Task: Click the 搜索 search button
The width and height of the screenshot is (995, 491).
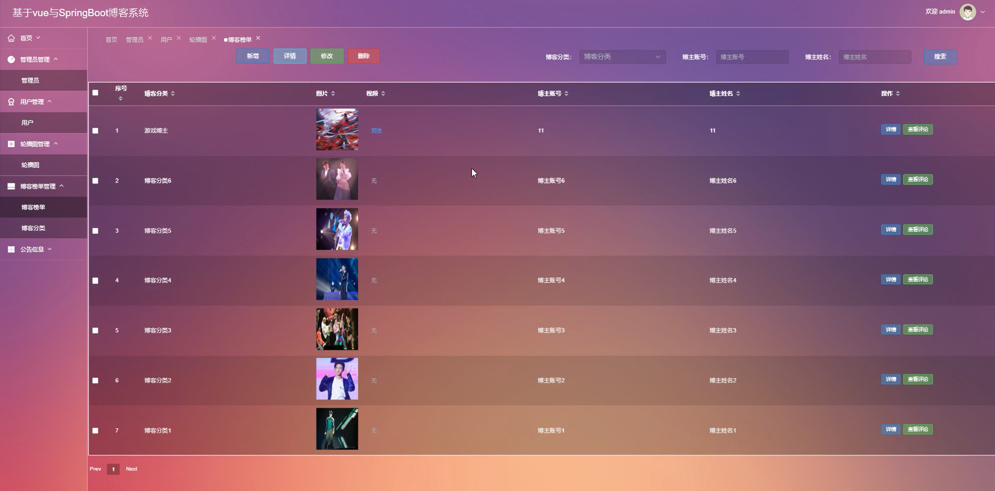Action: (x=940, y=57)
